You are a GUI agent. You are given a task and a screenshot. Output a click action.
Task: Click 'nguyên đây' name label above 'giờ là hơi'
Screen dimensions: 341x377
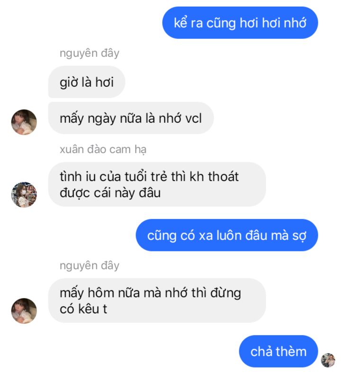click(90, 53)
